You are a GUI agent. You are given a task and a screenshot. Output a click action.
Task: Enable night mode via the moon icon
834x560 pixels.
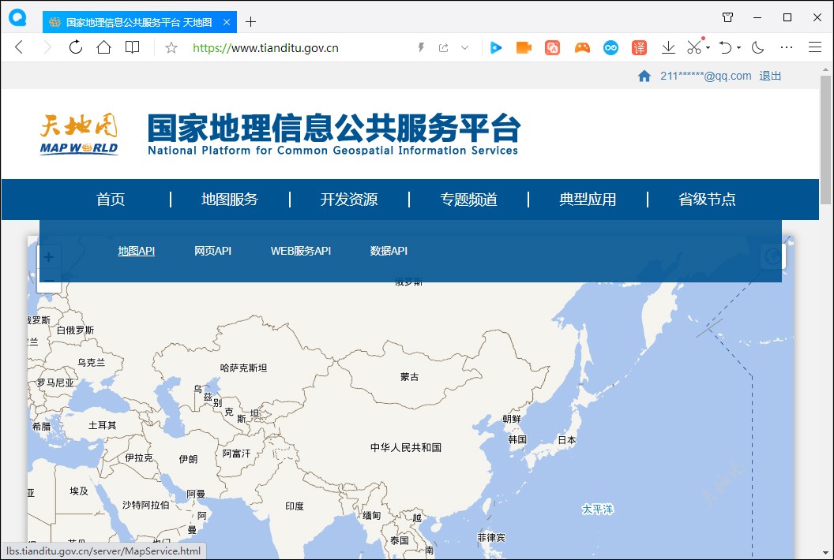757,47
